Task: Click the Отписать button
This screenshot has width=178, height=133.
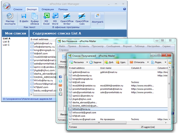Action: tap(137, 62)
